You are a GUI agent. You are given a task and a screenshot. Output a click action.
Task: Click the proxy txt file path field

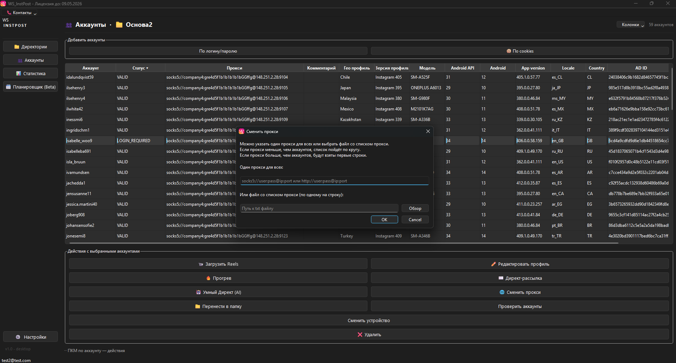[319, 208]
